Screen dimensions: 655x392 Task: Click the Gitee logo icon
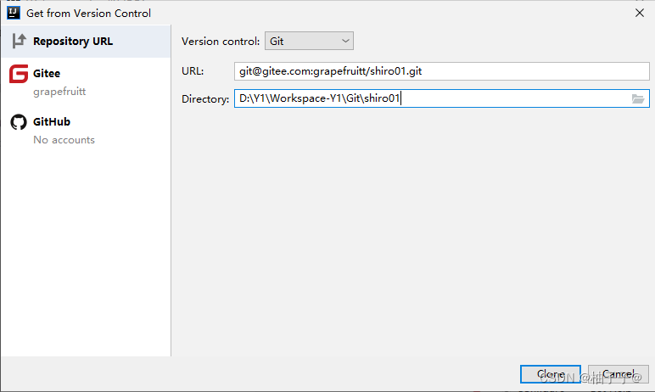(x=19, y=74)
